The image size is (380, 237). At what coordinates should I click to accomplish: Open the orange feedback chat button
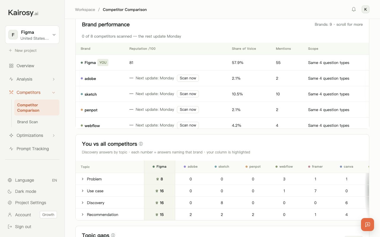tap(368, 225)
